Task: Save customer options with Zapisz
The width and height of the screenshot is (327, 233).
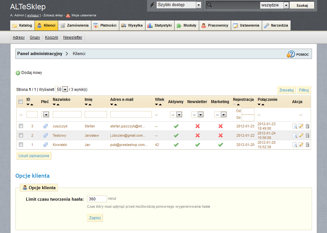Action: (95, 218)
